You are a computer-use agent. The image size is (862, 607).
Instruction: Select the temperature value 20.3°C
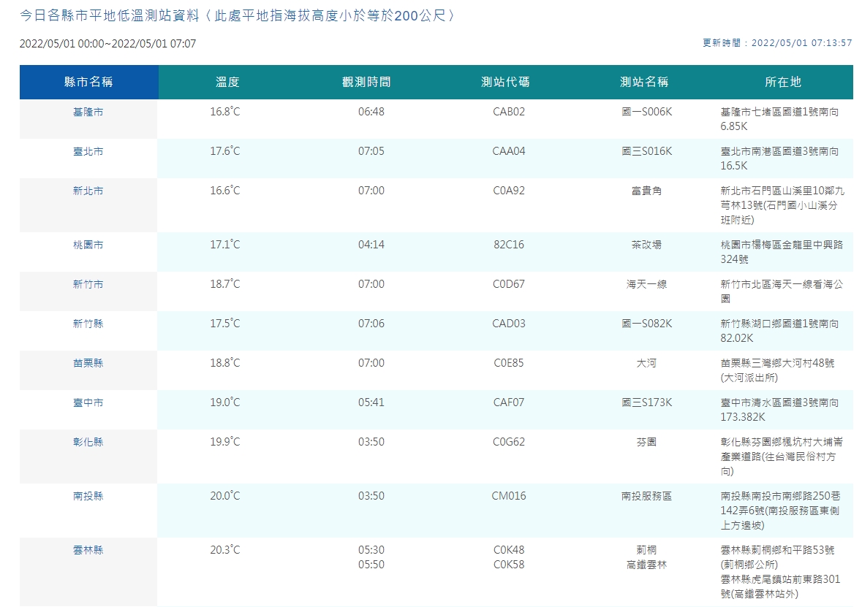pyautogui.click(x=225, y=551)
